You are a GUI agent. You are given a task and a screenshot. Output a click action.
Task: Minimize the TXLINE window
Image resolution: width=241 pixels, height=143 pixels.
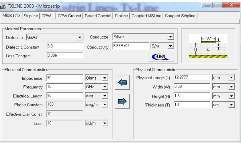207,5
